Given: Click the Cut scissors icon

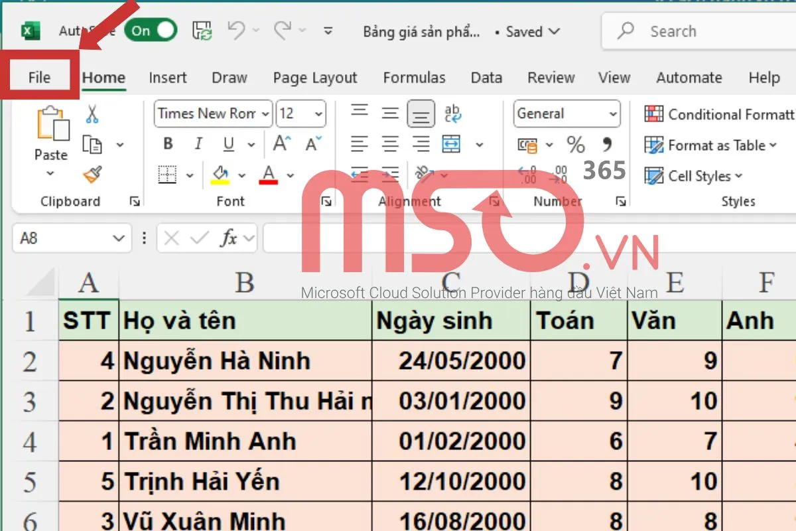Looking at the screenshot, I should pyautogui.click(x=92, y=114).
